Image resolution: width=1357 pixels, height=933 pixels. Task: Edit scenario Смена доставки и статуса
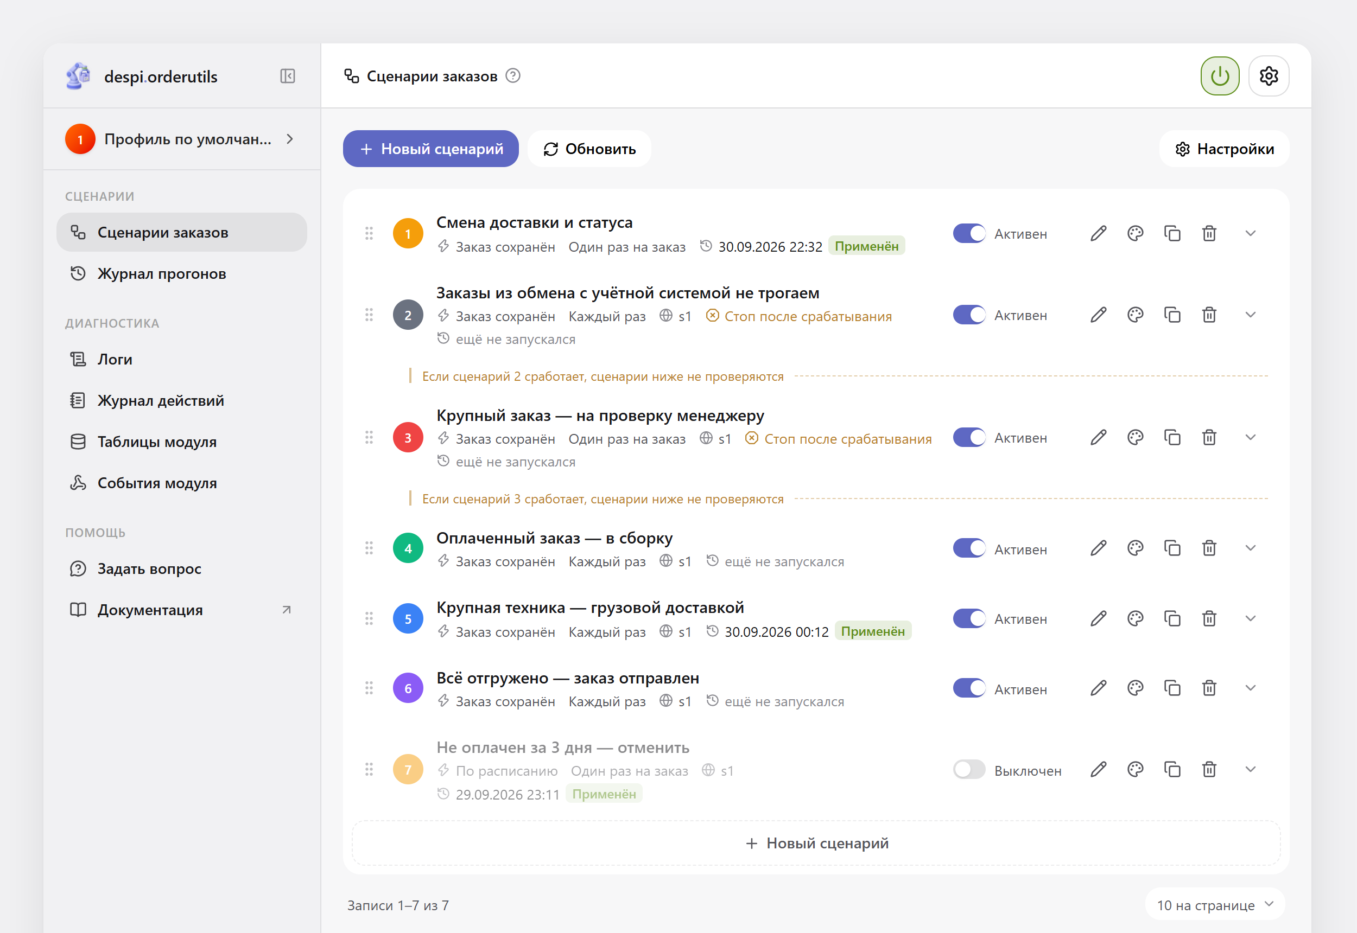coord(1099,234)
